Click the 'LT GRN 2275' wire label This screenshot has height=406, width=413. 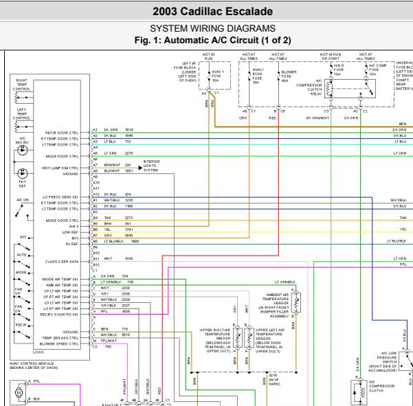[x=118, y=153]
